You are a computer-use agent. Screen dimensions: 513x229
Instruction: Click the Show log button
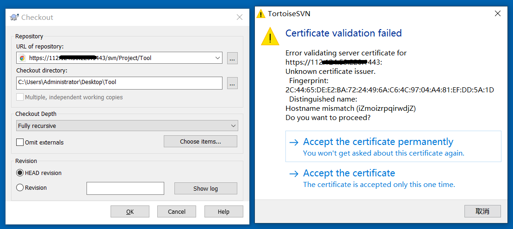point(205,188)
